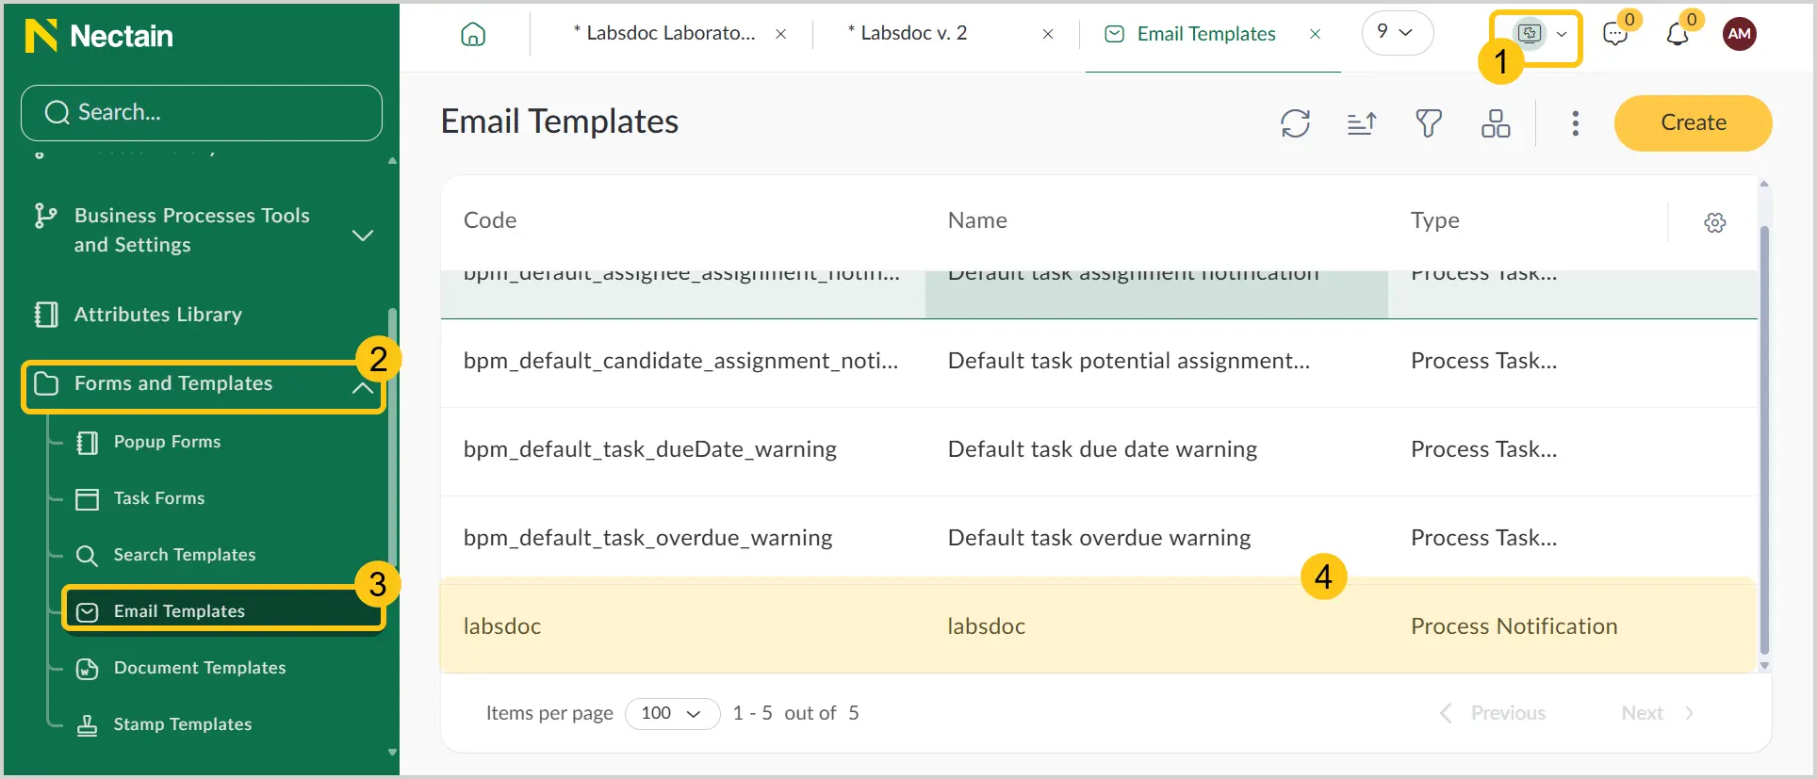Click the Next page button
This screenshot has width=1817, height=779.
coord(1657,713)
